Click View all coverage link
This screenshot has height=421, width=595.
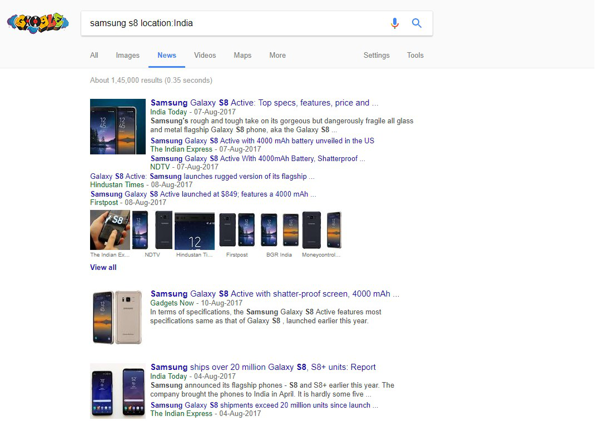(x=103, y=267)
